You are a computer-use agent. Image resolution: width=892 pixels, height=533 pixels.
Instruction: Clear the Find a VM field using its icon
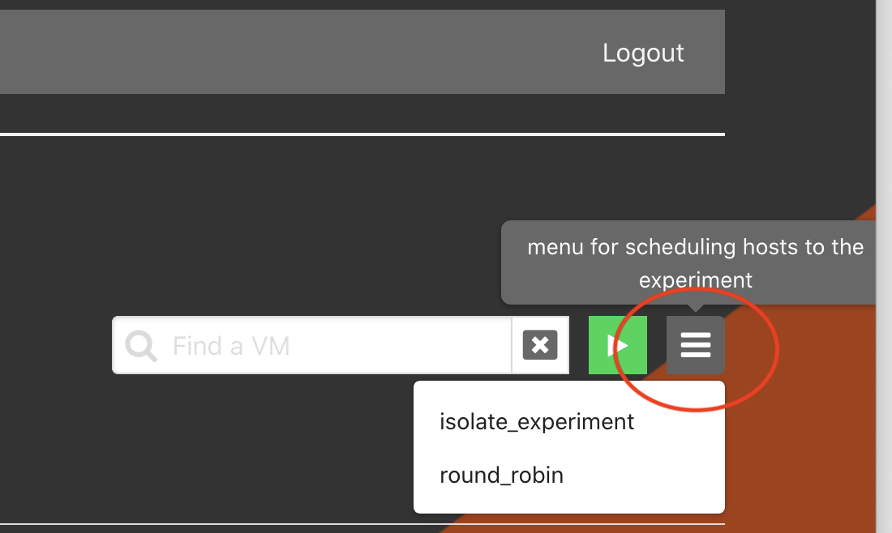(x=539, y=344)
